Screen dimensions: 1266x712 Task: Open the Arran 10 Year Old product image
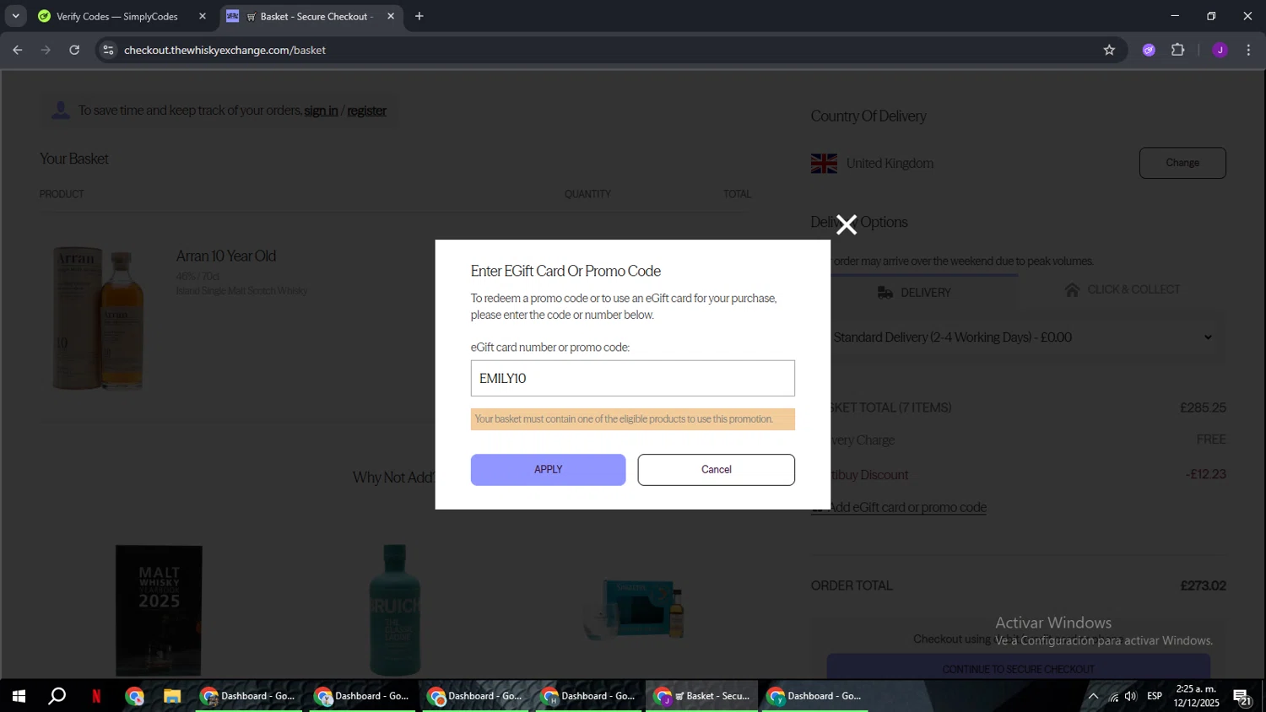coord(98,318)
